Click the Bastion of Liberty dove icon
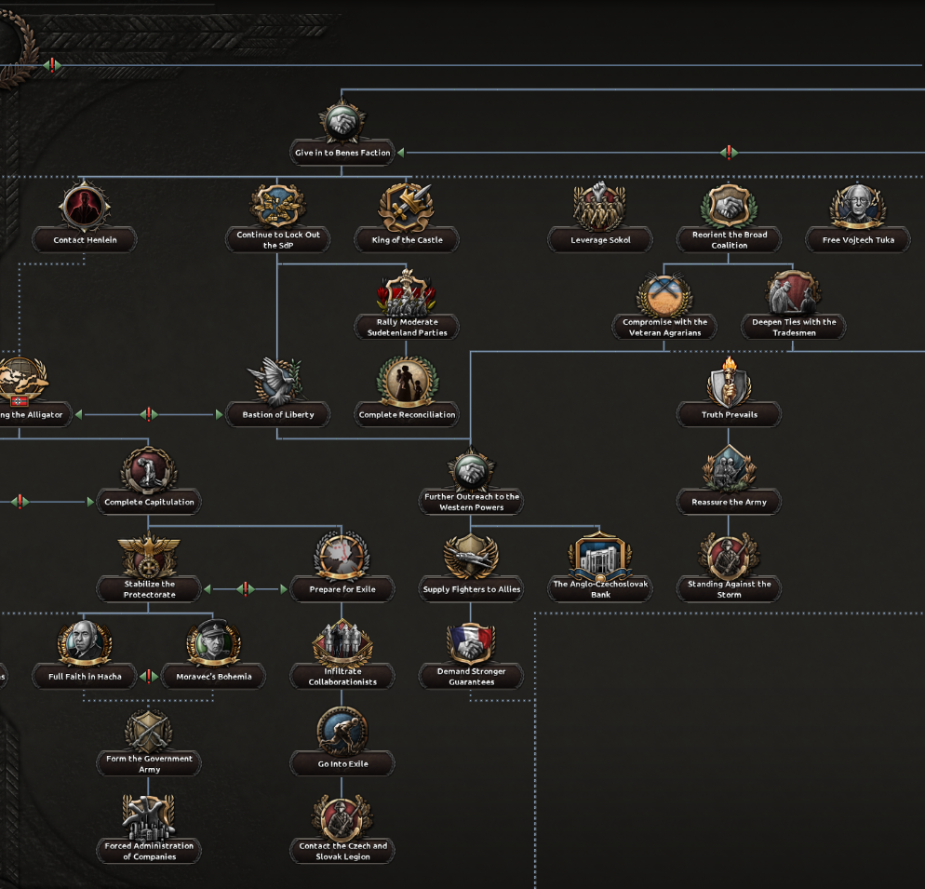 pyautogui.click(x=277, y=382)
